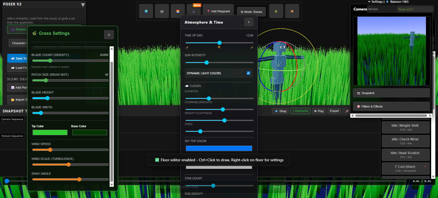Open the Poser v2.0.1 version dropdown

(x=415, y=9)
